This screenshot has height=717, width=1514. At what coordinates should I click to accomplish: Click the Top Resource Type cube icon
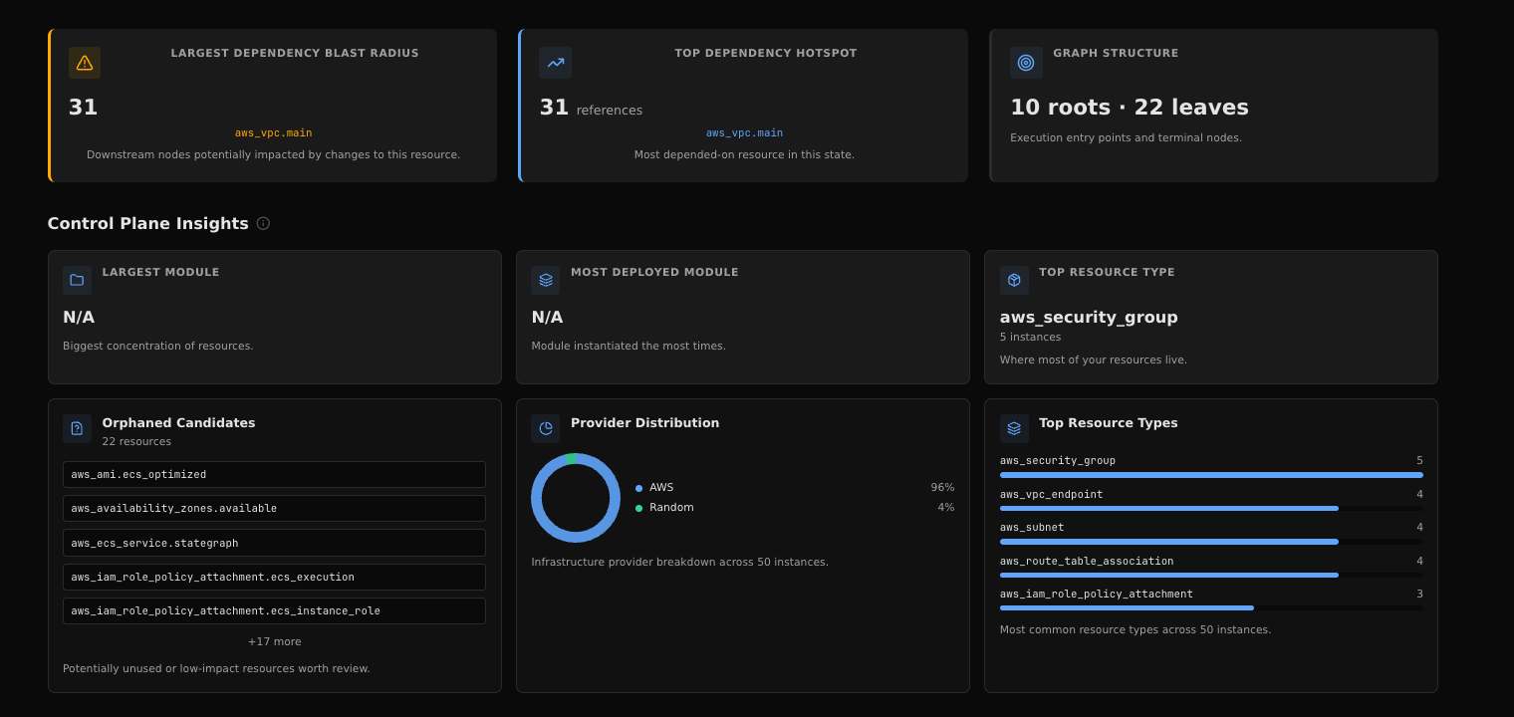(x=1014, y=280)
